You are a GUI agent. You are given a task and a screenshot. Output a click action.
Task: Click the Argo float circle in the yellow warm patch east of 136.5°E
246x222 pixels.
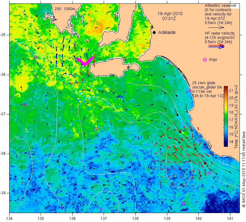click(96, 129)
